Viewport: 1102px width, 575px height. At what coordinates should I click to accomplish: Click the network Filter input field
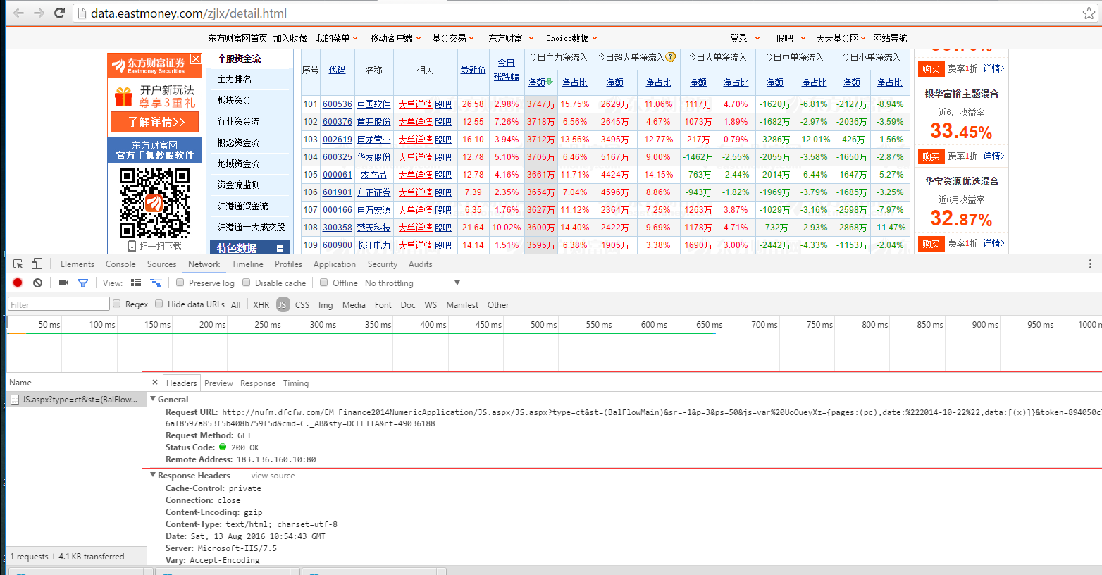58,304
